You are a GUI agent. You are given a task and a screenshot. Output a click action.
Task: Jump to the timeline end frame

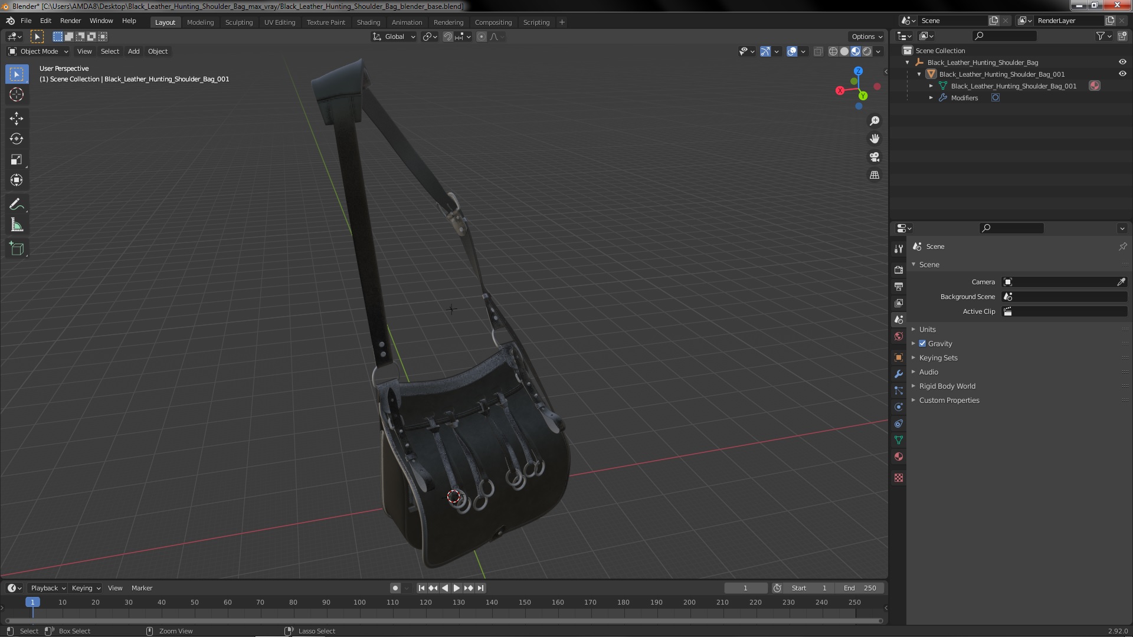[x=480, y=588]
